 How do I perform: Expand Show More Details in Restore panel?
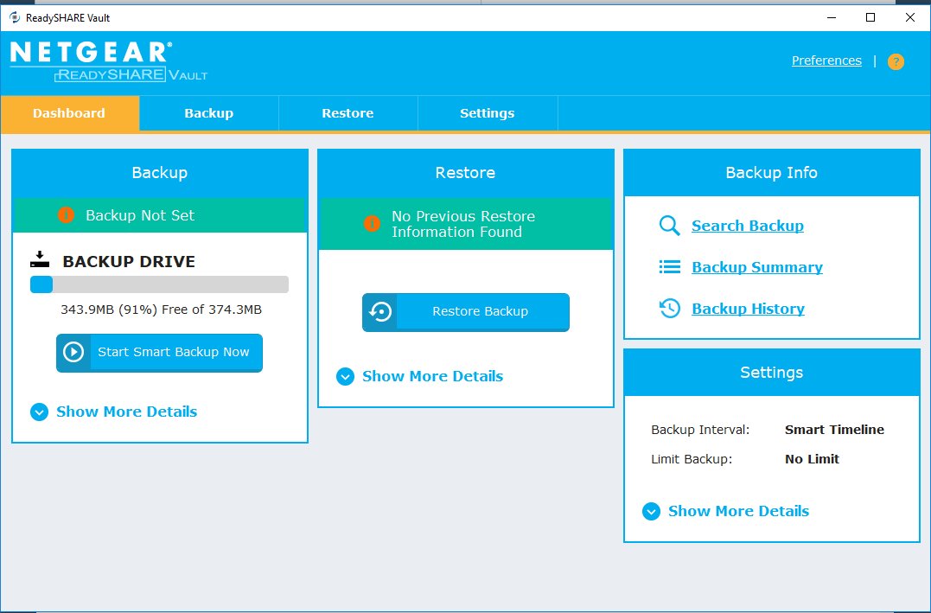pyautogui.click(x=420, y=376)
